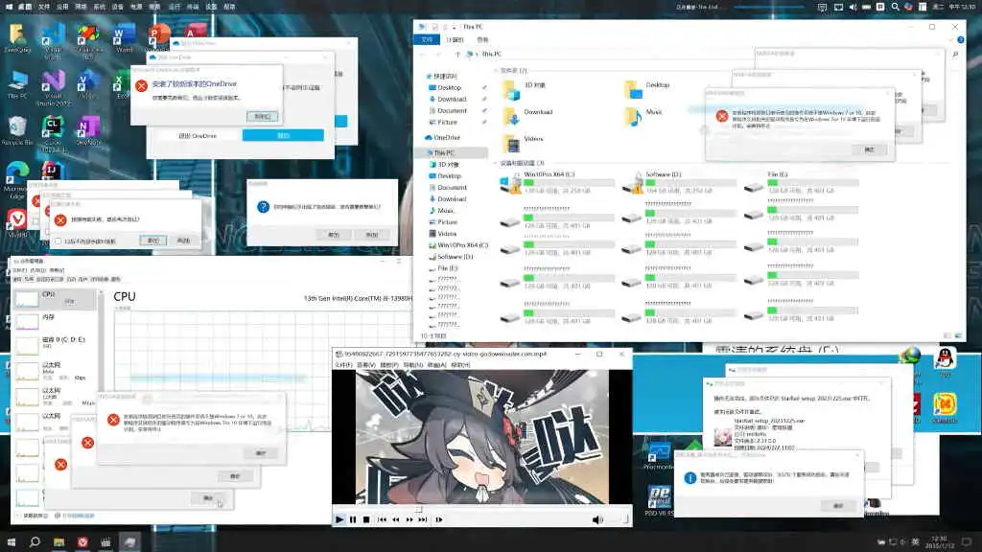The height and width of the screenshot is (552, 982).
Task: Collapse the Devices and drives group
Action: pos(496,163)
